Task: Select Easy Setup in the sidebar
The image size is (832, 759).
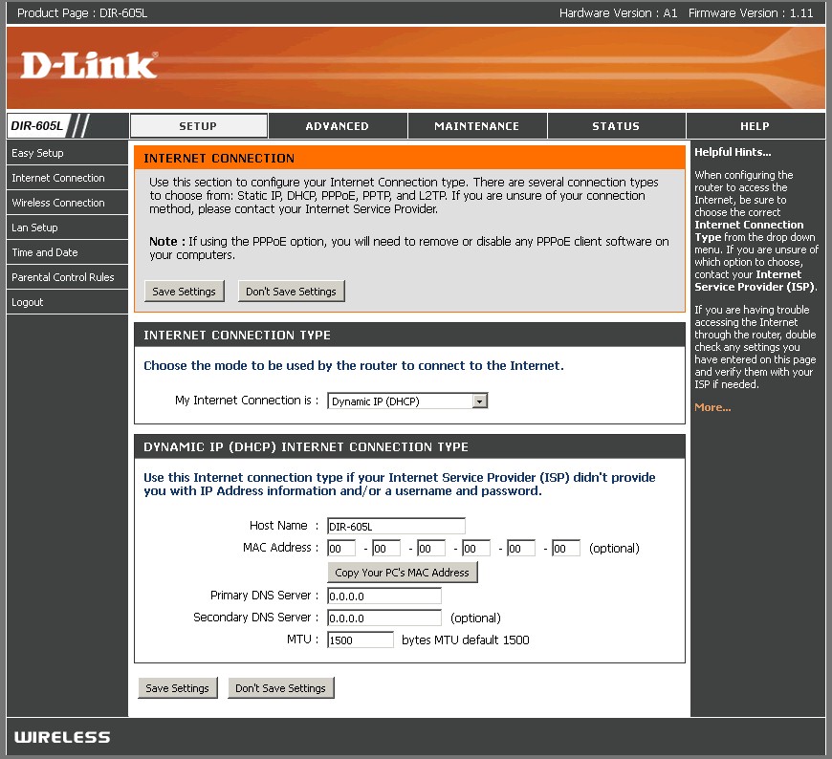Action: (x=67, y=153)
